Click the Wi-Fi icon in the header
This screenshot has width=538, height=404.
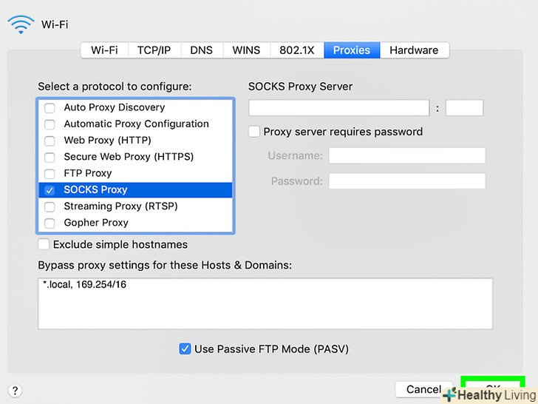[20, 24]
